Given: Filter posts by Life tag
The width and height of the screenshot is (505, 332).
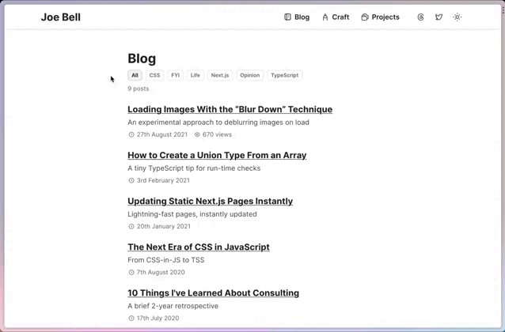Looking at the screenshot, I should pyautogui.click(x=196, y=75).
